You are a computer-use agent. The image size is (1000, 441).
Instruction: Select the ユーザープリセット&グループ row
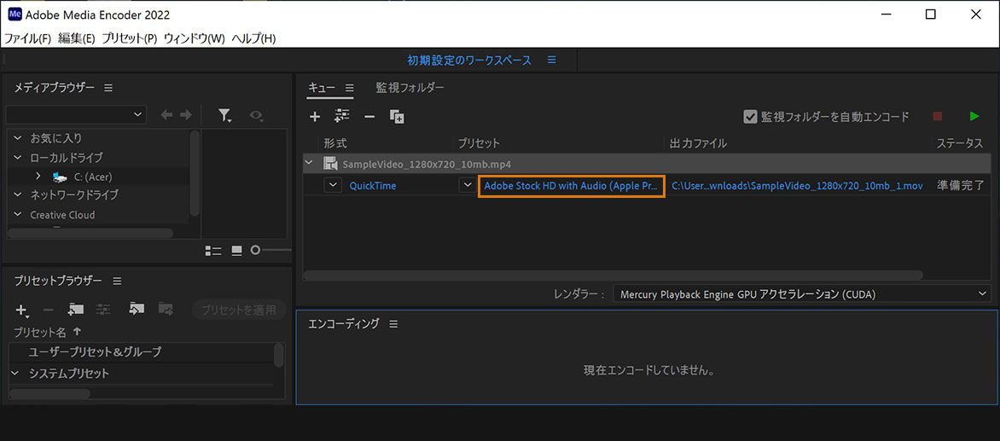(141, 351)
